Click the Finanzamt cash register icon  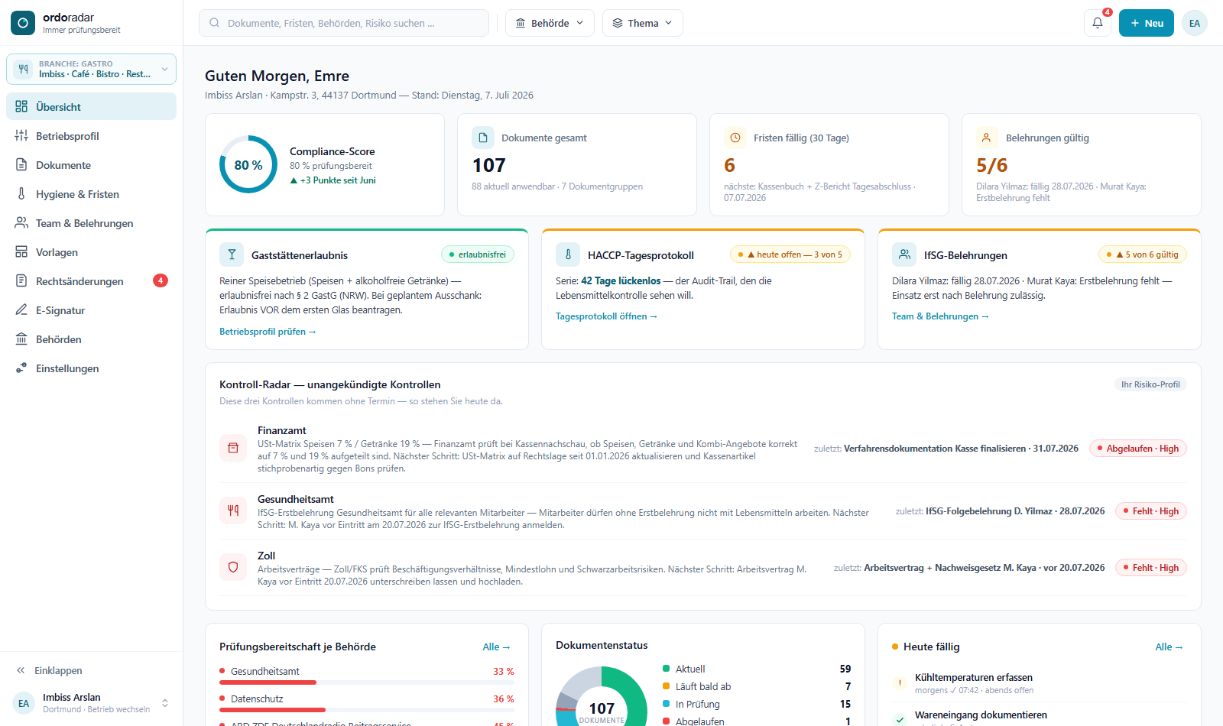click(233, 448)
